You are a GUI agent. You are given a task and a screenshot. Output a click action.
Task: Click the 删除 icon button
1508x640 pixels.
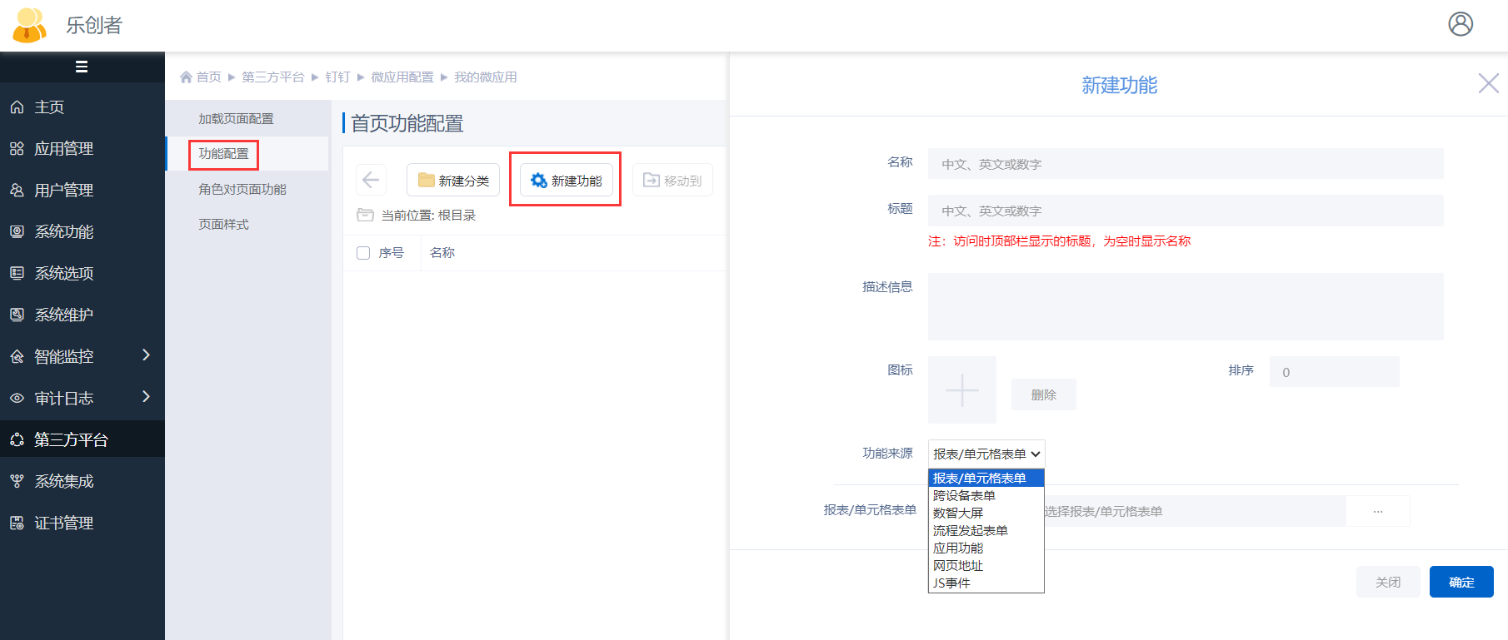coord(1043,394)
